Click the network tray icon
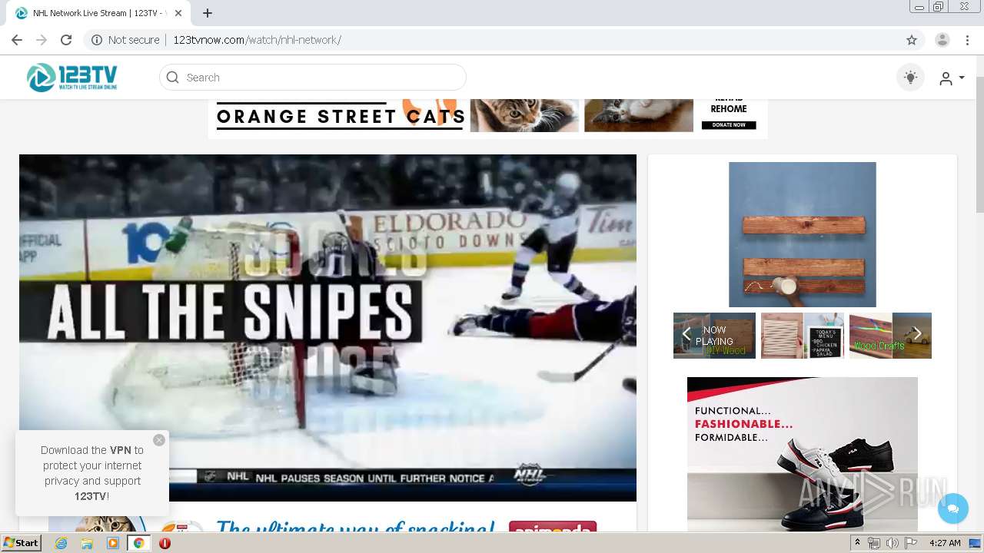The image size is (984, 553). tap(874, 543)
